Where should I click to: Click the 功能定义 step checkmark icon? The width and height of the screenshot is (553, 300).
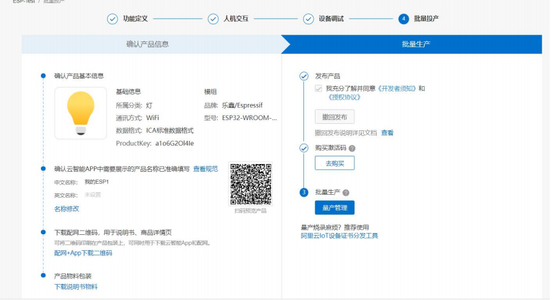tap(112, 19)
